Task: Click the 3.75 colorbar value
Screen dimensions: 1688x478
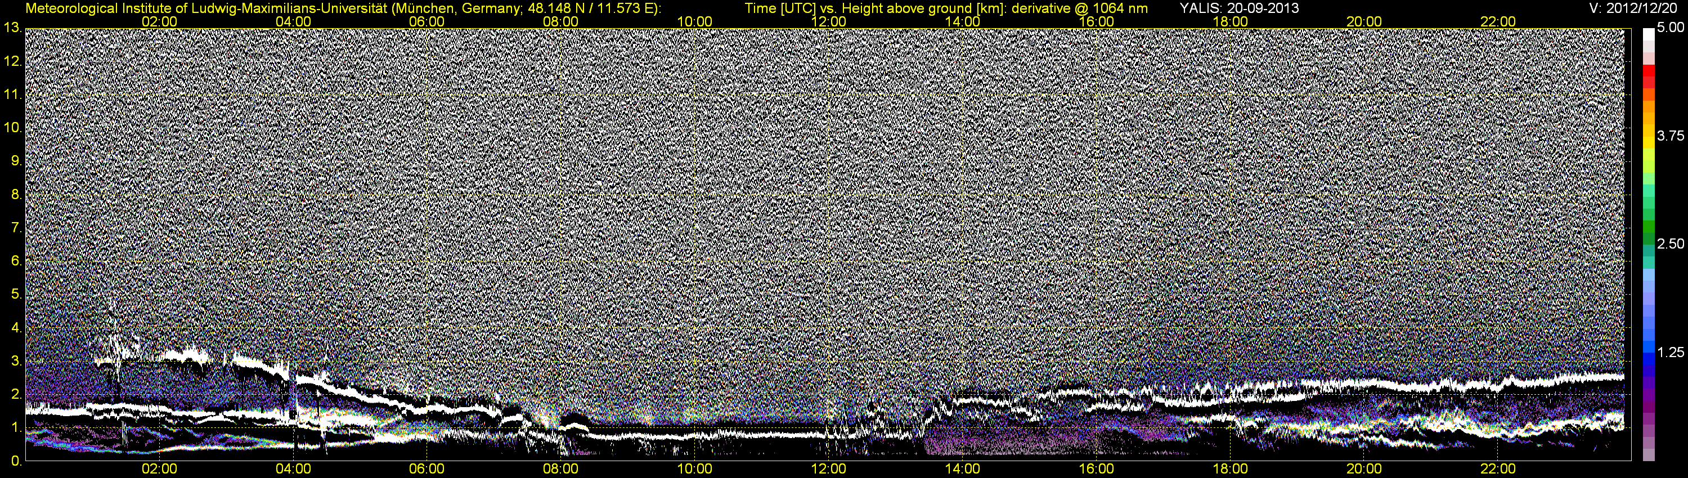Action: coord(1671,136)
